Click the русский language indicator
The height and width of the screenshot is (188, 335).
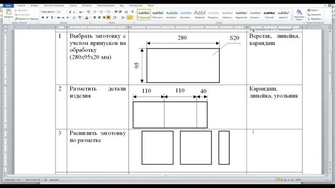click(54, 180)
